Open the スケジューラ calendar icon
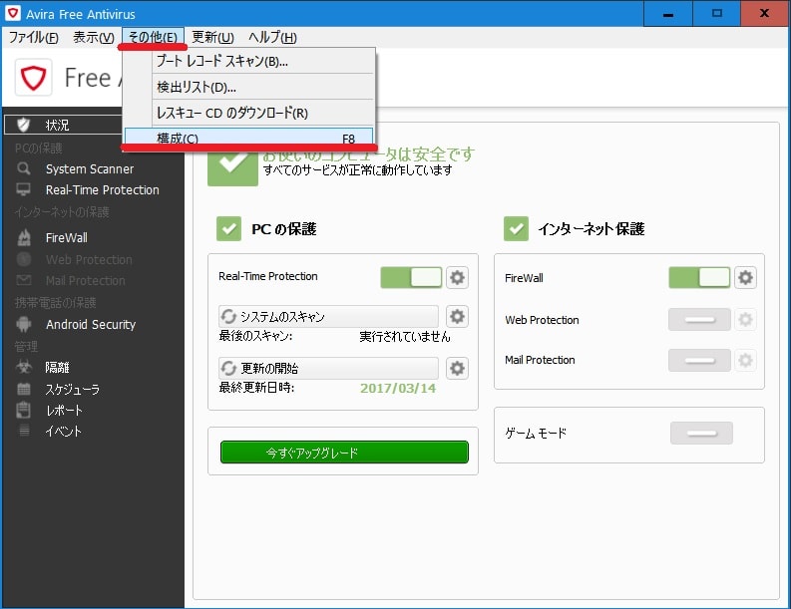The image size is (791, 609). (x=24, y=389)
